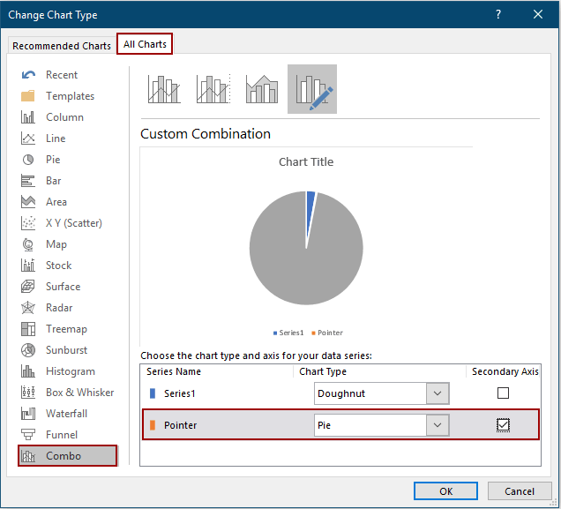
Task: Choose the Radar chart category
Action: tap(60, 308)
